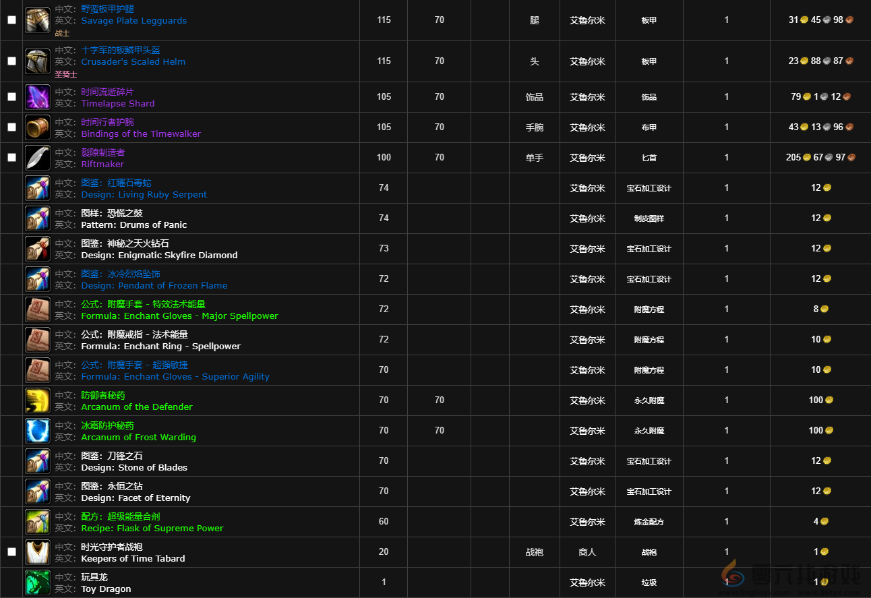
Task: Click the Savage Plate Legguards item icon
Action: (x=38, y=20)
